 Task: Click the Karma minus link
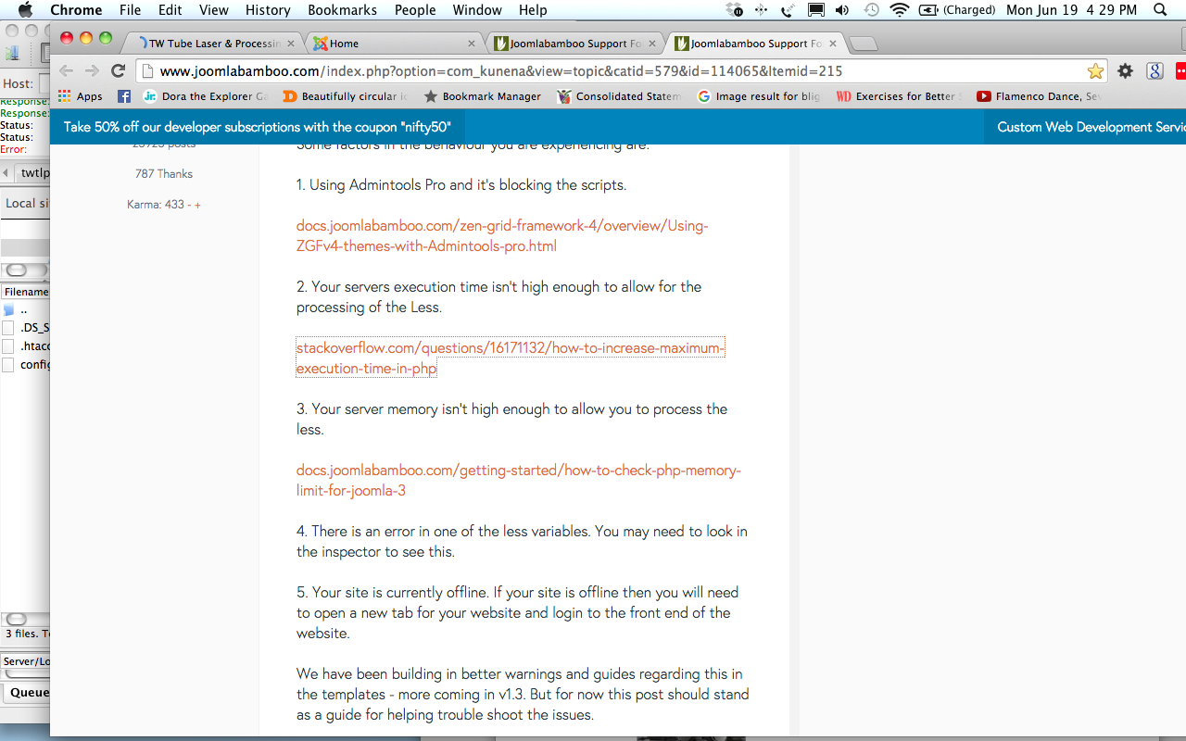pos(190,205)
